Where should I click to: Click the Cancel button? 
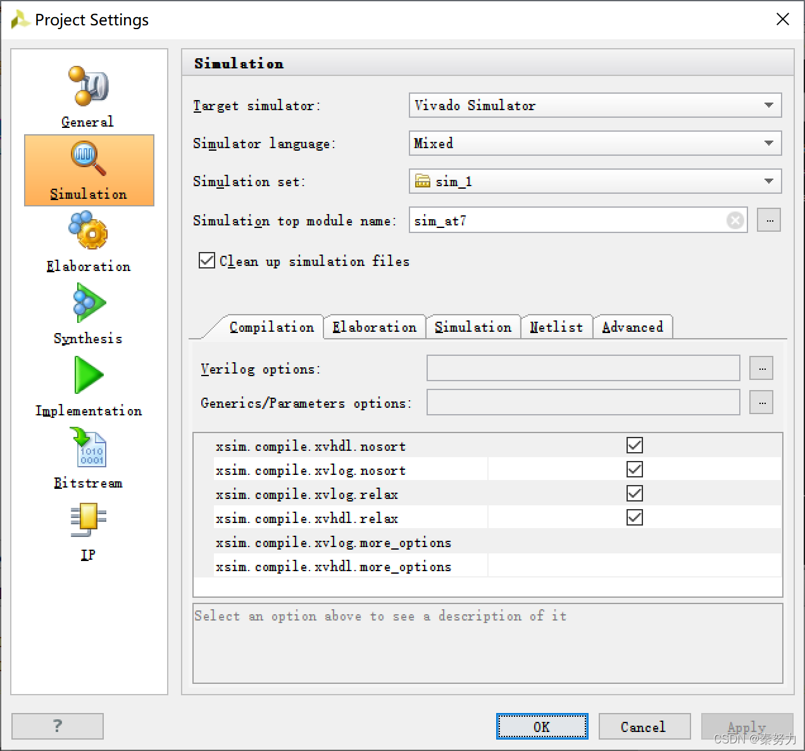(x=644, y=726)
